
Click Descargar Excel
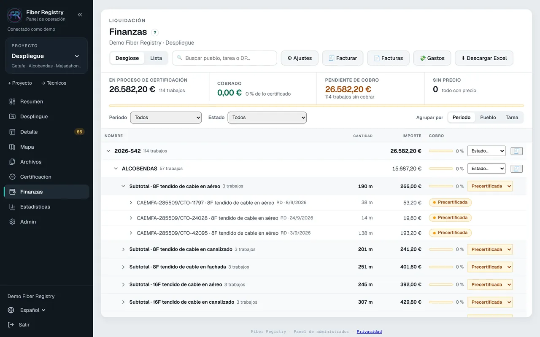(484, 58)
